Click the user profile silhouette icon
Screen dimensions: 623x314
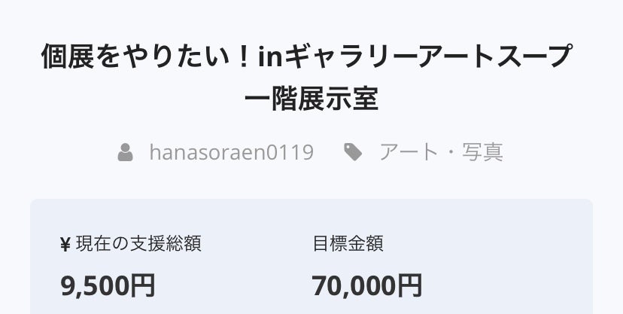click(126, 153)
